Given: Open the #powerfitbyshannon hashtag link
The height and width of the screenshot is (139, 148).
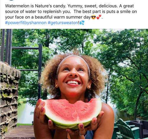Looking at the screenshot, I should 26,23.
